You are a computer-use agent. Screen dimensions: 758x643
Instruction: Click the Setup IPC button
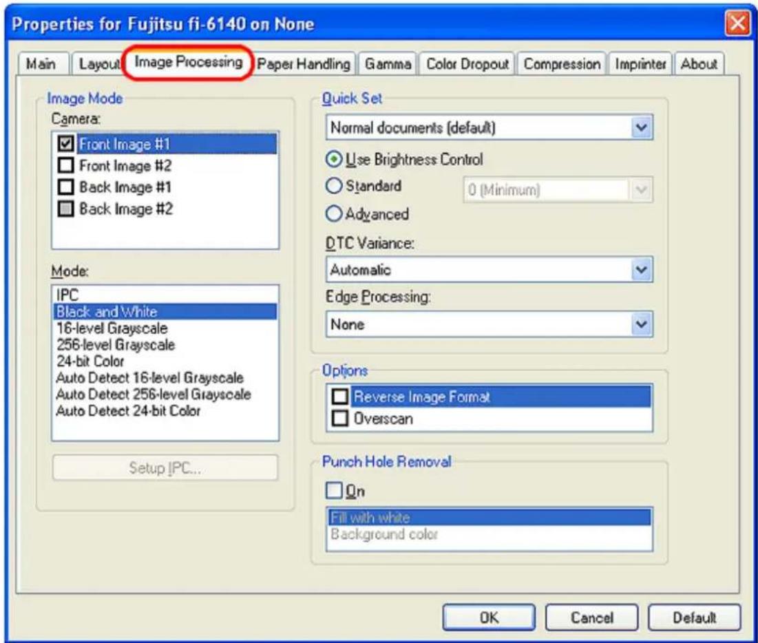[165, 467]
